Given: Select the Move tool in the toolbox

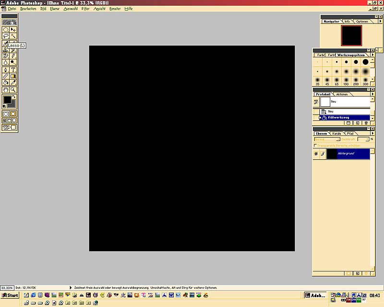Looking at the screenshot, I should 13,29.
